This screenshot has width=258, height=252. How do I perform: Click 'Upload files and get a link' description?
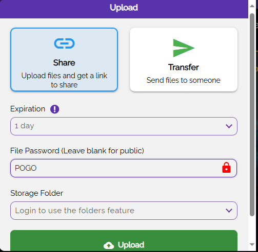pos(64,76)
